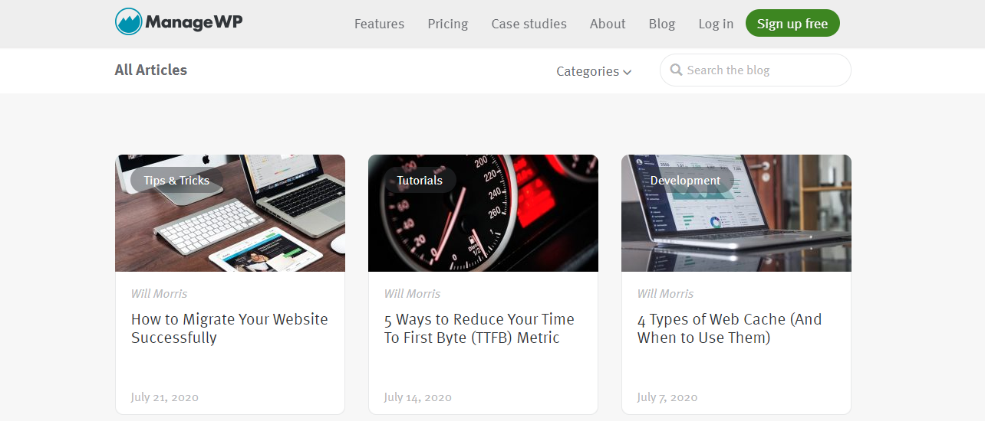Click the Development category tag
Screen dimensions: 985x421
coord(685,181)
